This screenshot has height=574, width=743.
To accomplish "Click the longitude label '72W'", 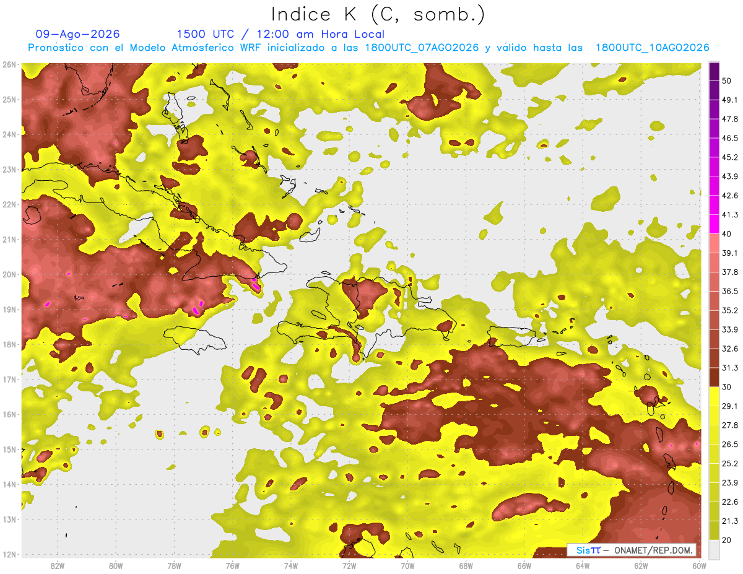I will pos(349,566).
